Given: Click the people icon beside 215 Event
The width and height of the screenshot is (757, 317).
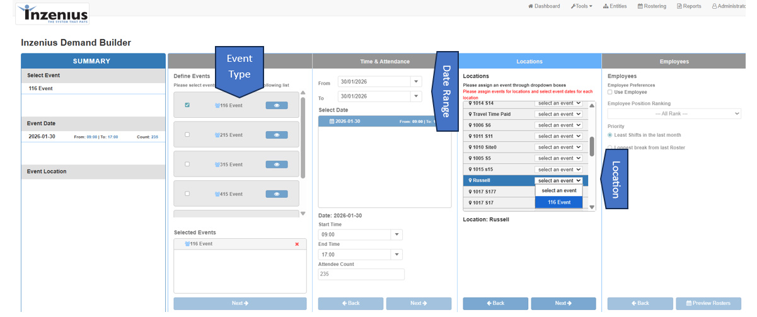Looking at the screenshot, I should [x=217, y=135].
